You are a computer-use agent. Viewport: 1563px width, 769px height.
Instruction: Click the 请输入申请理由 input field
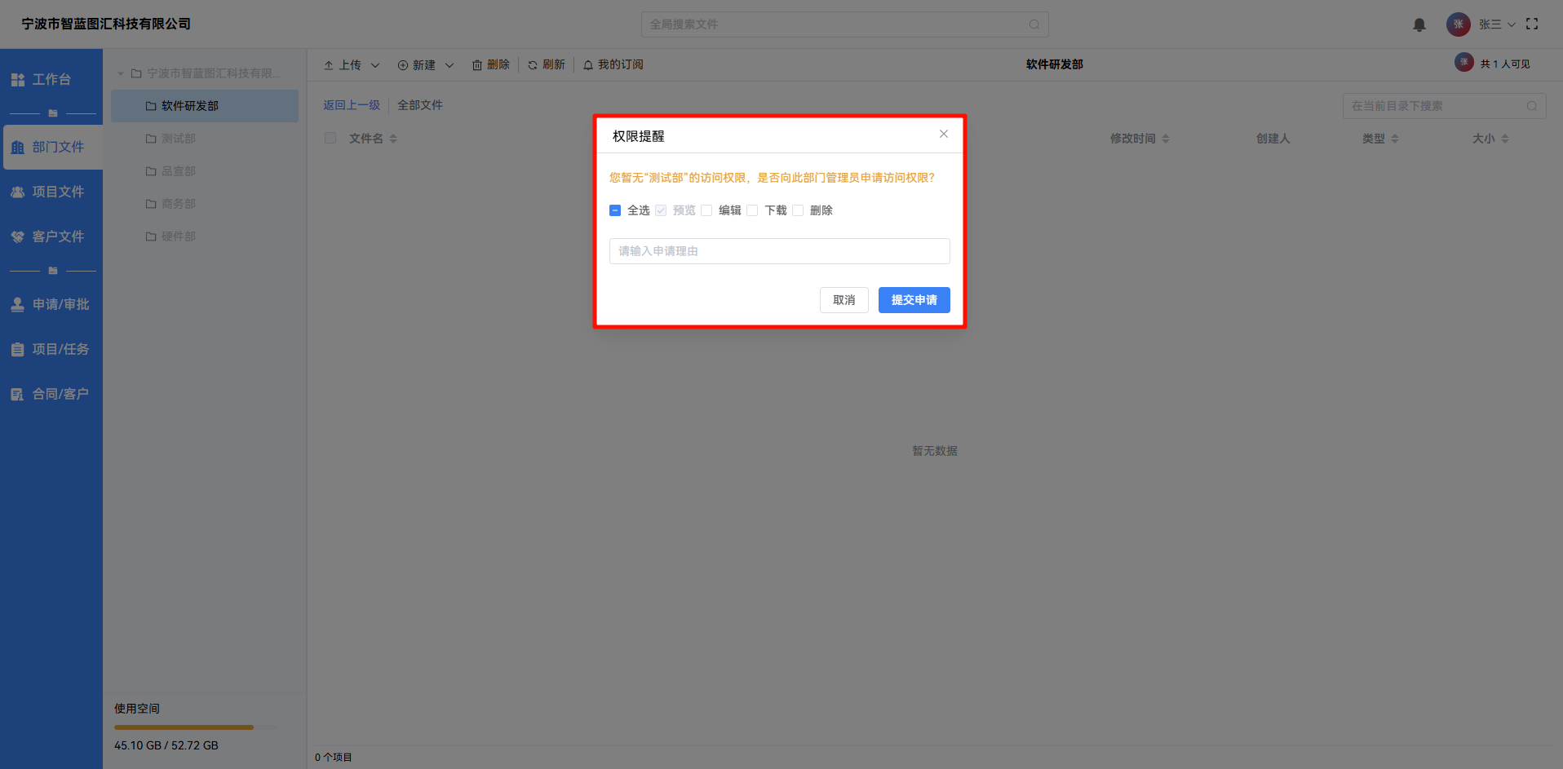(779, 251)
